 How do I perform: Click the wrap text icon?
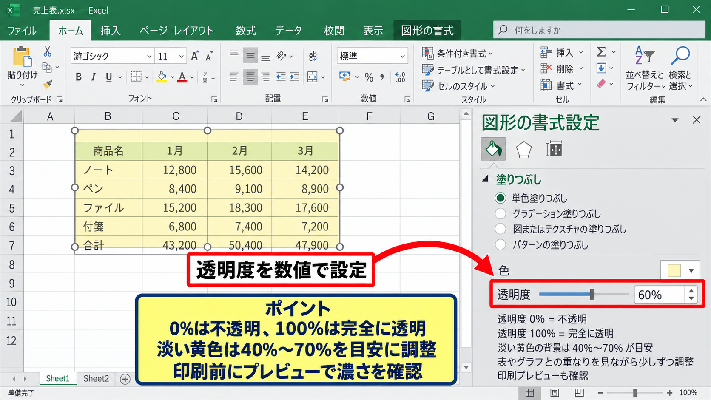(313, 56)
